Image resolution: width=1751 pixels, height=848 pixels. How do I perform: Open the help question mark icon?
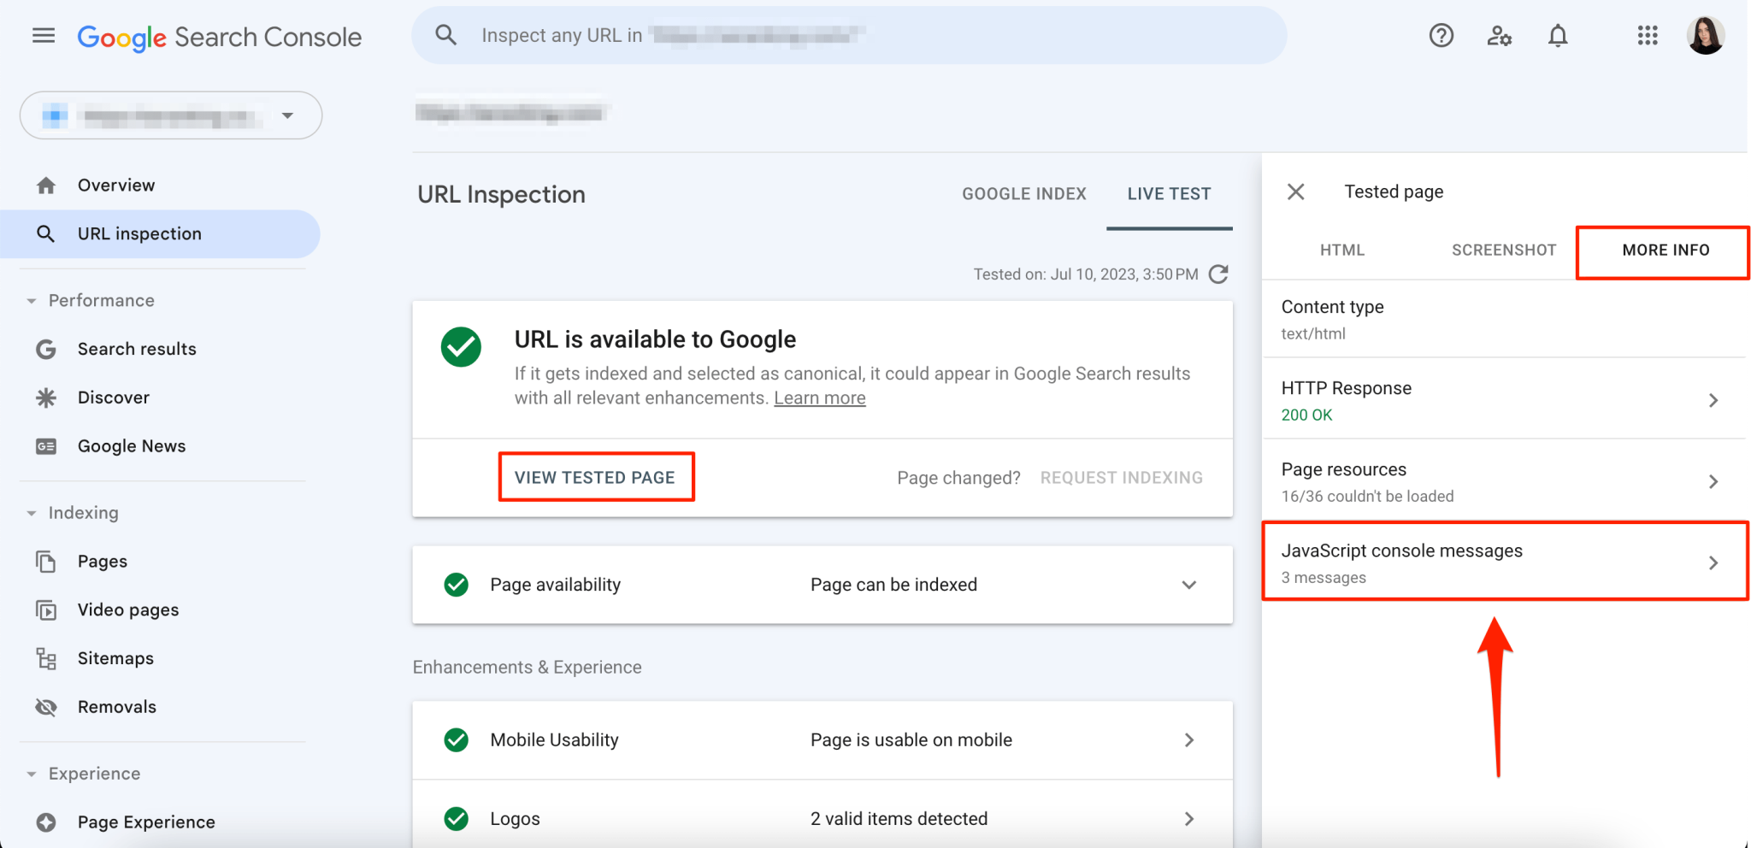click(1441, 35)
